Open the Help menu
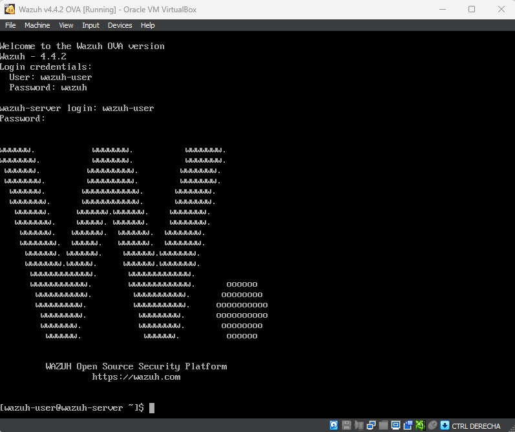The height and width of the screenshot is (432, 515). tap(147, 25)
